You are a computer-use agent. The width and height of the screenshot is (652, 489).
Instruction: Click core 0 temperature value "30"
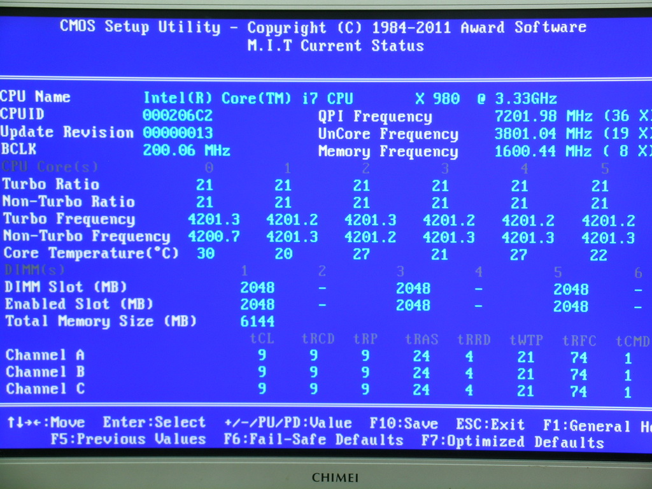click(x=206, y=253)
